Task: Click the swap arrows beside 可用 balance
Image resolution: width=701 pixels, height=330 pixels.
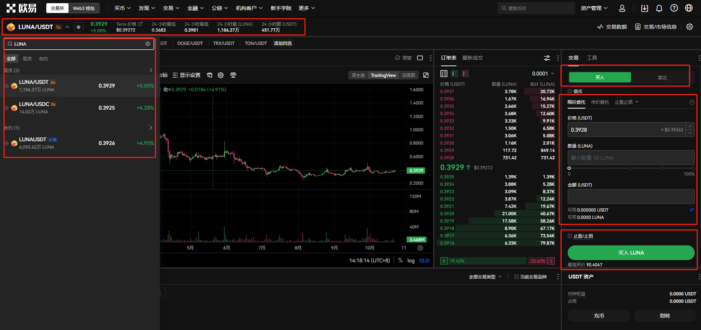Action: pos(691,210)
